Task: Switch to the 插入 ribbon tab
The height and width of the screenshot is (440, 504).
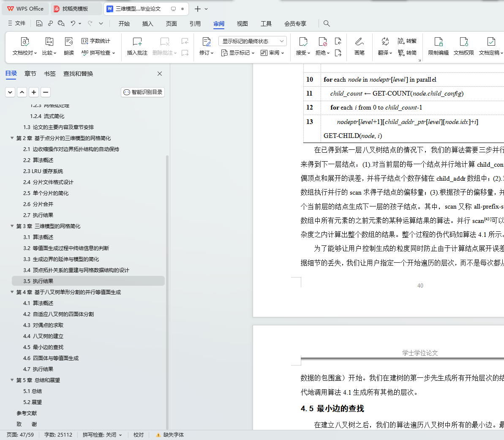Action: [x=147, y=24]
